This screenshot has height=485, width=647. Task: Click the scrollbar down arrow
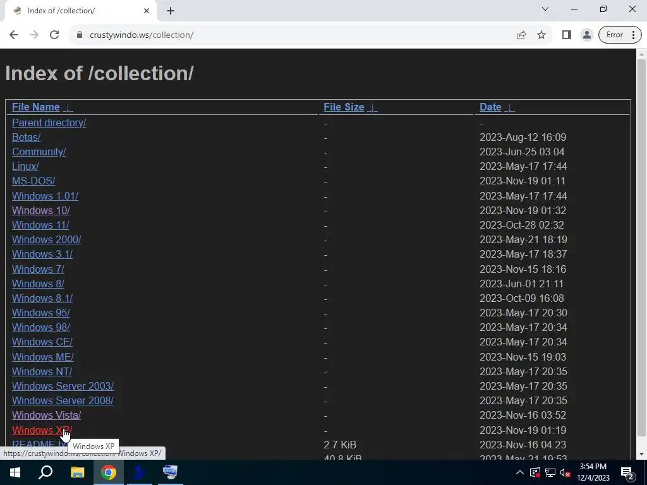(x=642, y=454)
